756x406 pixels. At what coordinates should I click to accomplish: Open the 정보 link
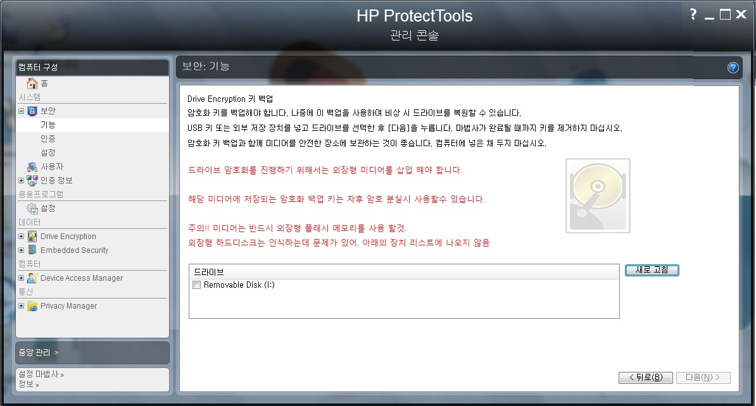tap(28, 384)
